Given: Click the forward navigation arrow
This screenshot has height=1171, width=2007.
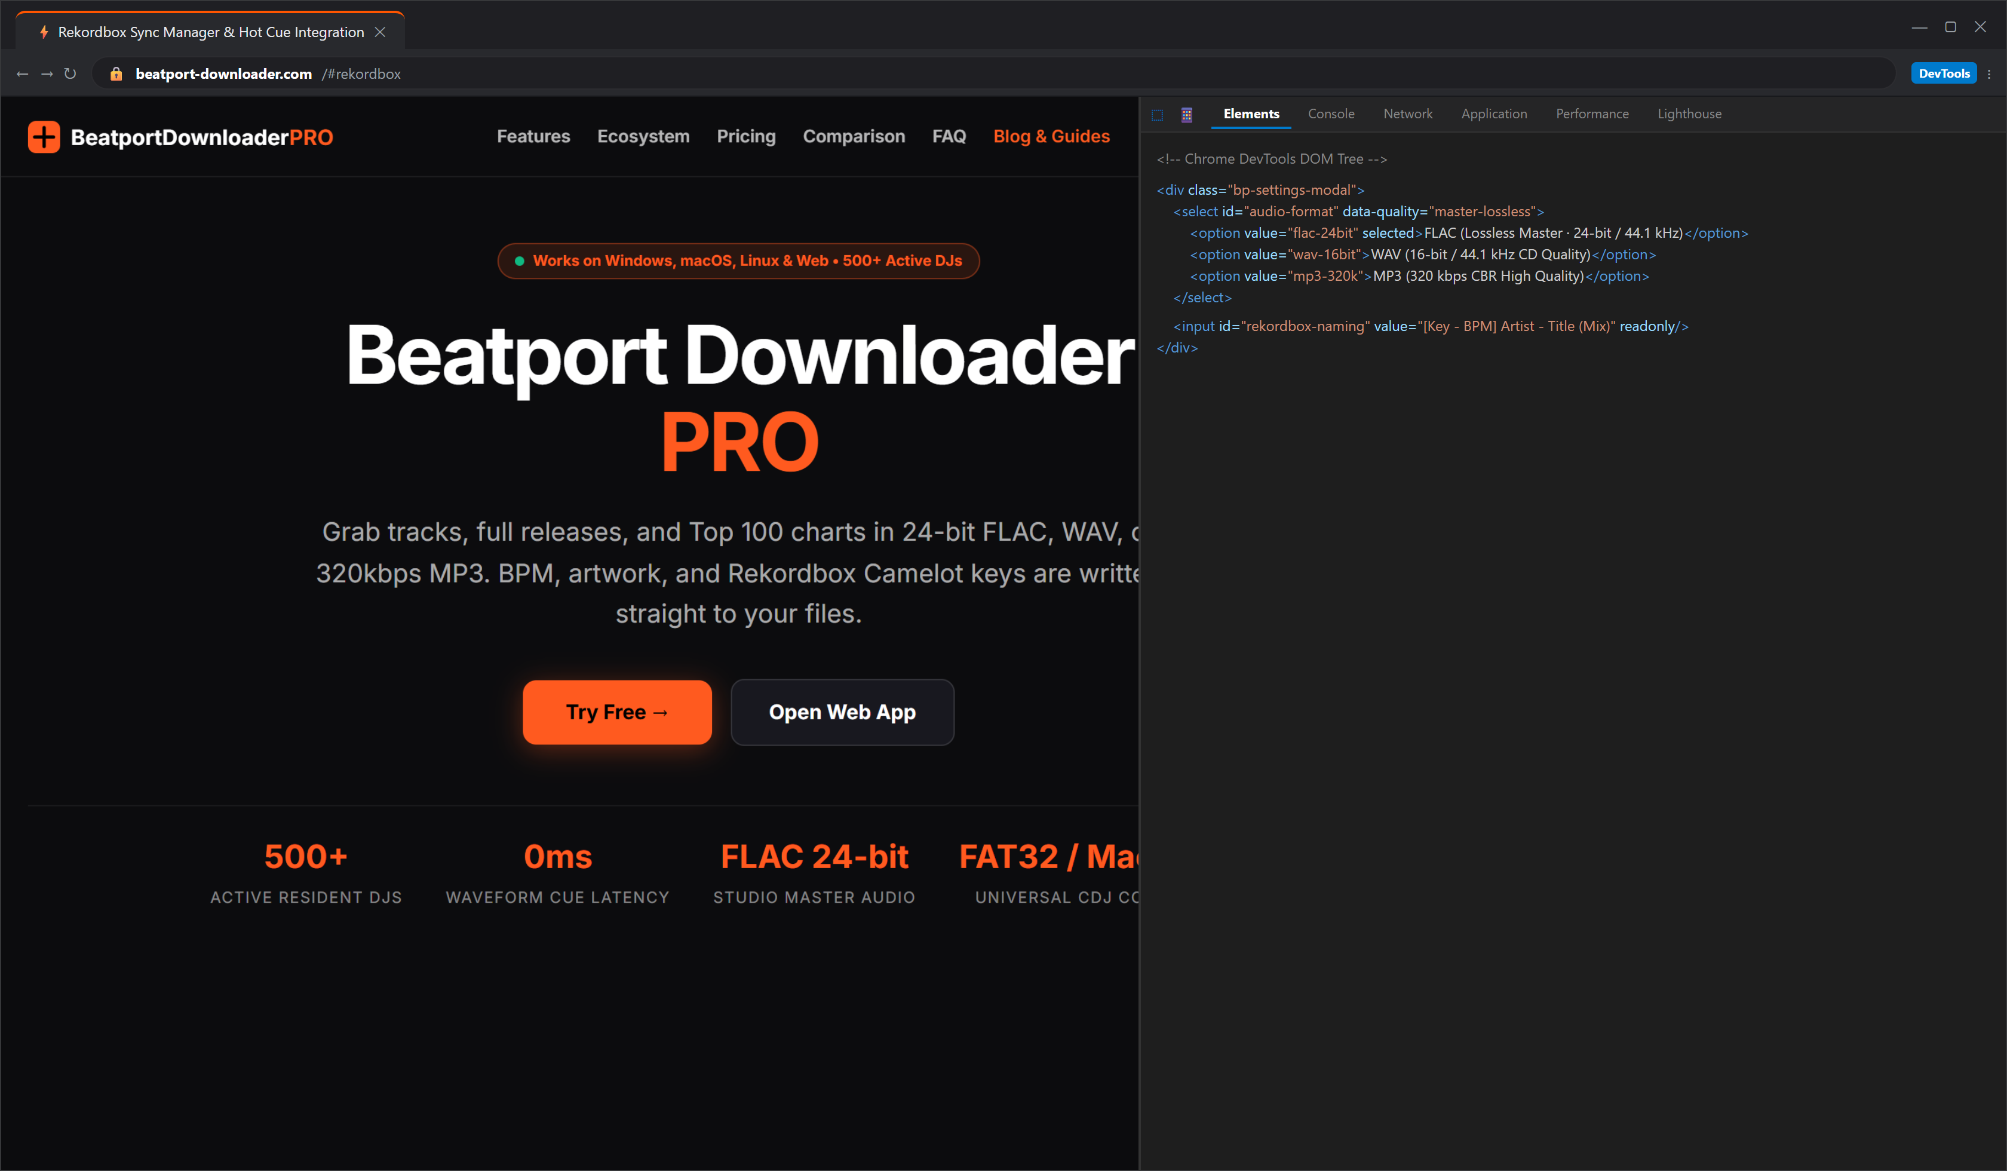Looking at the screenshot, I should point(47,73).
